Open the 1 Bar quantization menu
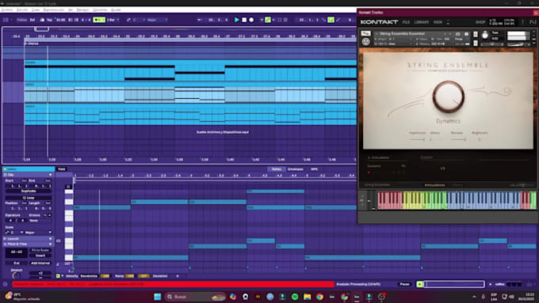 (113, 20)
